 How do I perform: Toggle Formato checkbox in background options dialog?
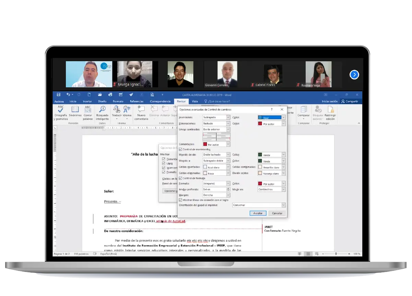pos(164,172)
